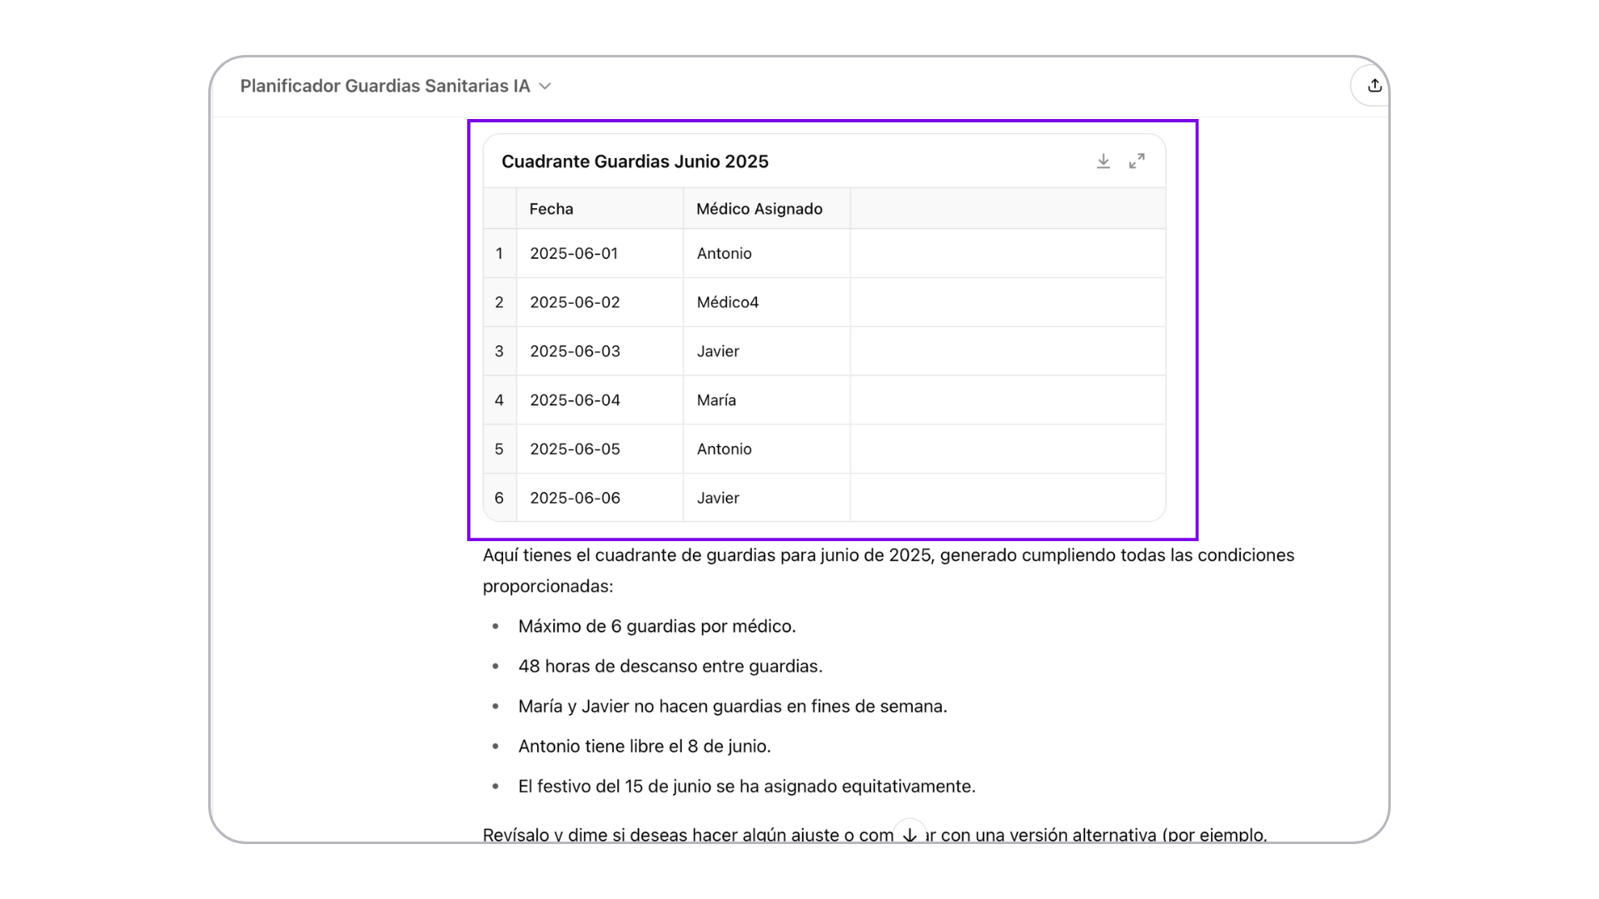
Task: Click row number 2 in the table
Action: 500,302
